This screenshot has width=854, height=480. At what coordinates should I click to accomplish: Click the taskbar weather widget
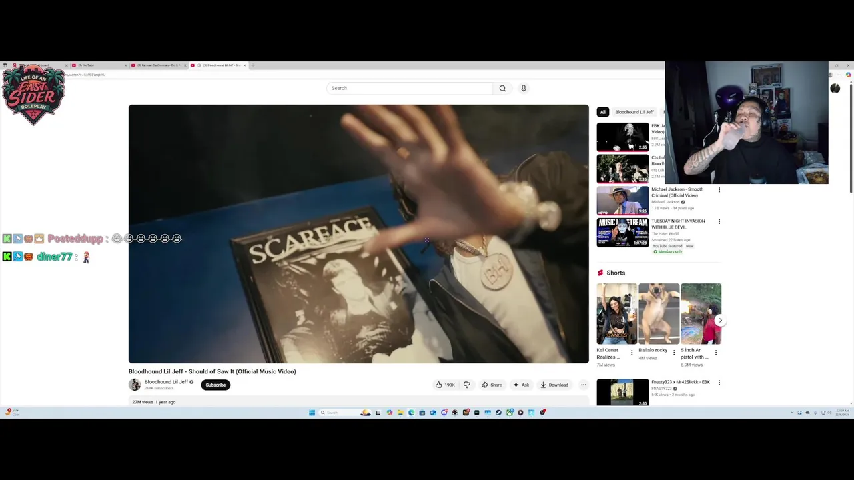pos(12,413)
